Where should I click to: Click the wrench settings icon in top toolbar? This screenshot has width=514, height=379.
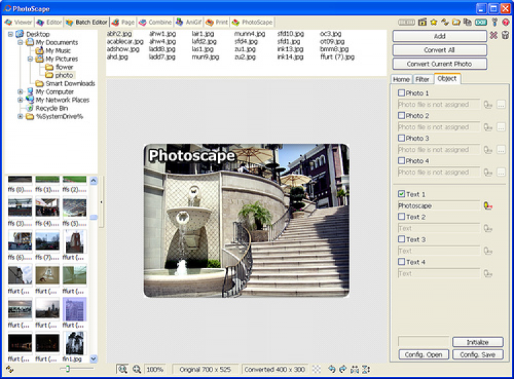click(494, 23)
